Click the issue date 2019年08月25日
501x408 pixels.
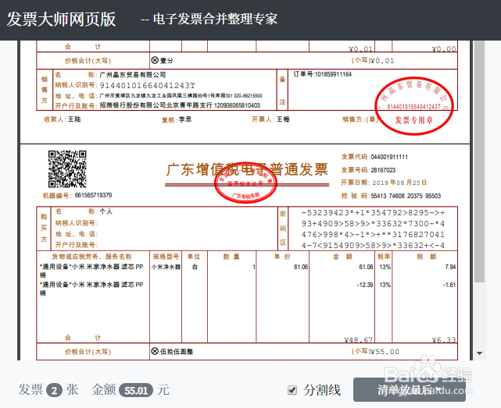pyautogui.click(x=399, y=183)
